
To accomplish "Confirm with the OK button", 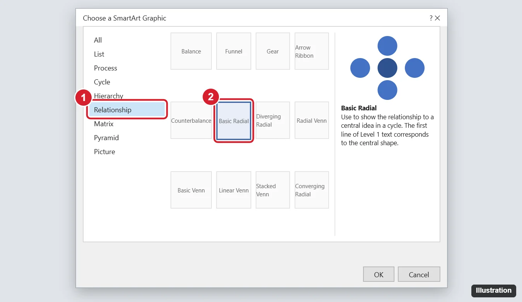I will (379, 275).
